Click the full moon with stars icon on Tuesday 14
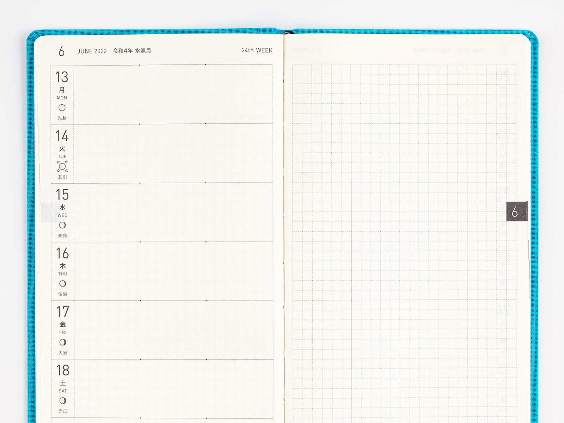564x423 pixels. point(62,166)
